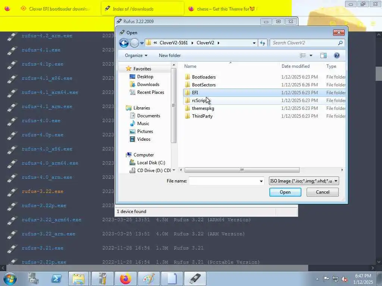
Task: Click the browser page vertical scrollbar
Action: [x=379, y=73]
